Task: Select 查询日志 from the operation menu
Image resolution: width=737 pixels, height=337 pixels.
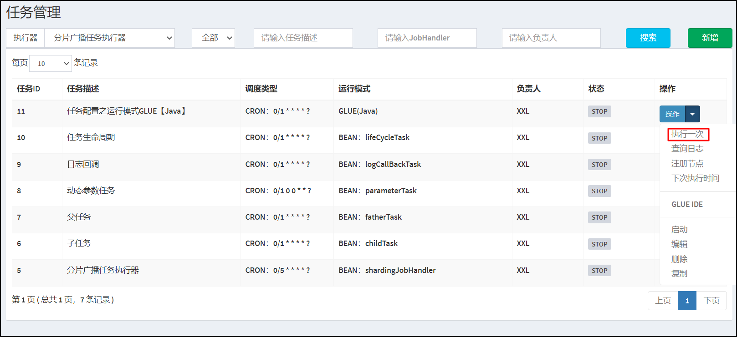Action: click(x=687, y=149)
